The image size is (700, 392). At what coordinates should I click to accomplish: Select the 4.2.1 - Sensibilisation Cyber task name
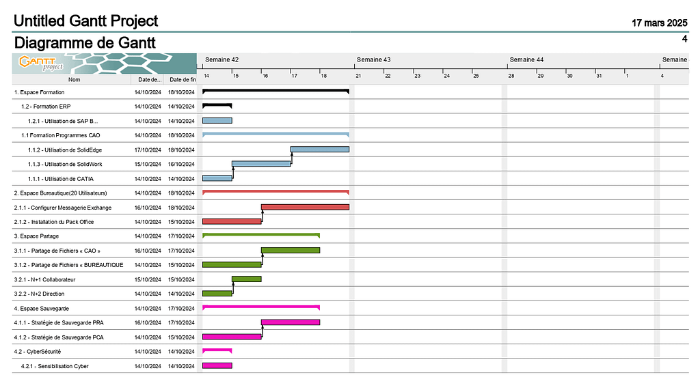(55, 366)
